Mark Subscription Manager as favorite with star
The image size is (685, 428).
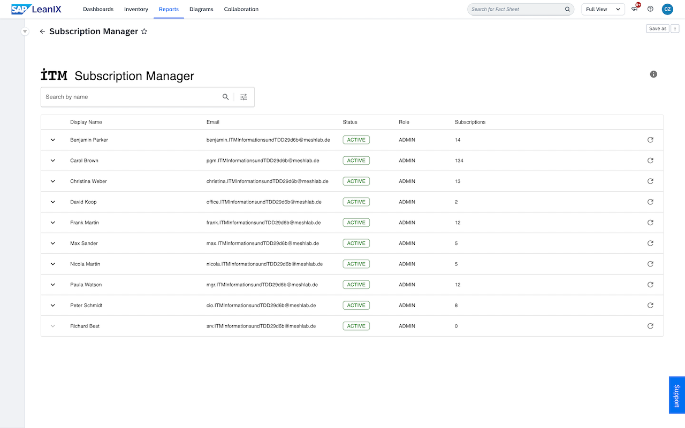point(144,32)
